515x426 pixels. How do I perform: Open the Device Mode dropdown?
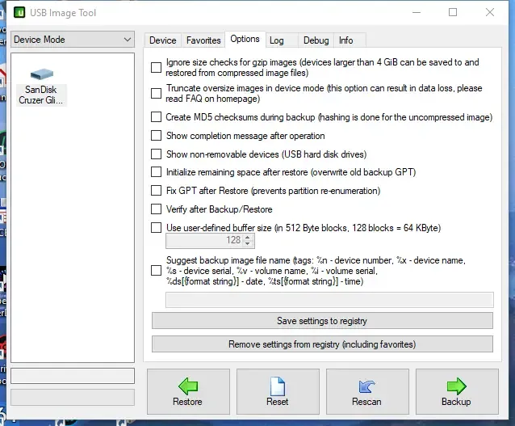[73, 40]
